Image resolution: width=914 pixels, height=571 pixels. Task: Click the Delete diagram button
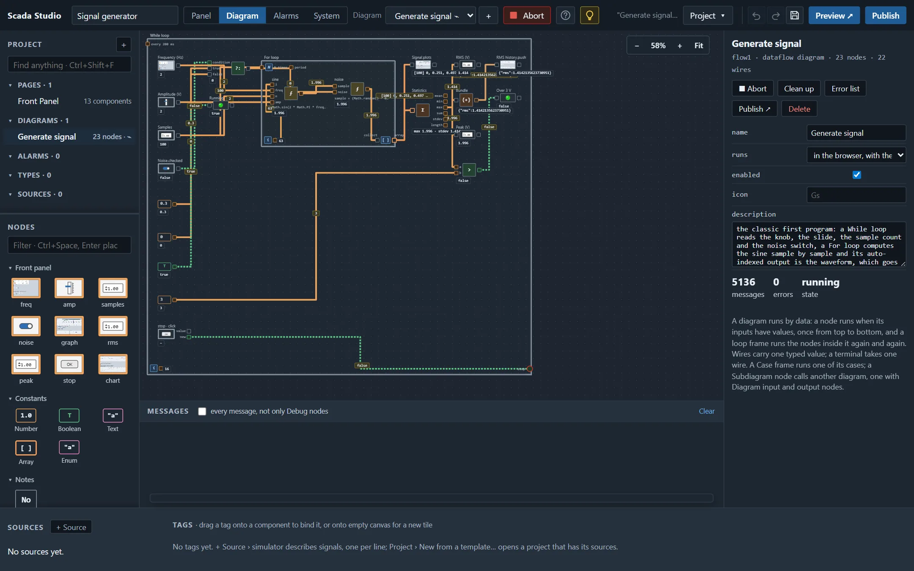799,109
